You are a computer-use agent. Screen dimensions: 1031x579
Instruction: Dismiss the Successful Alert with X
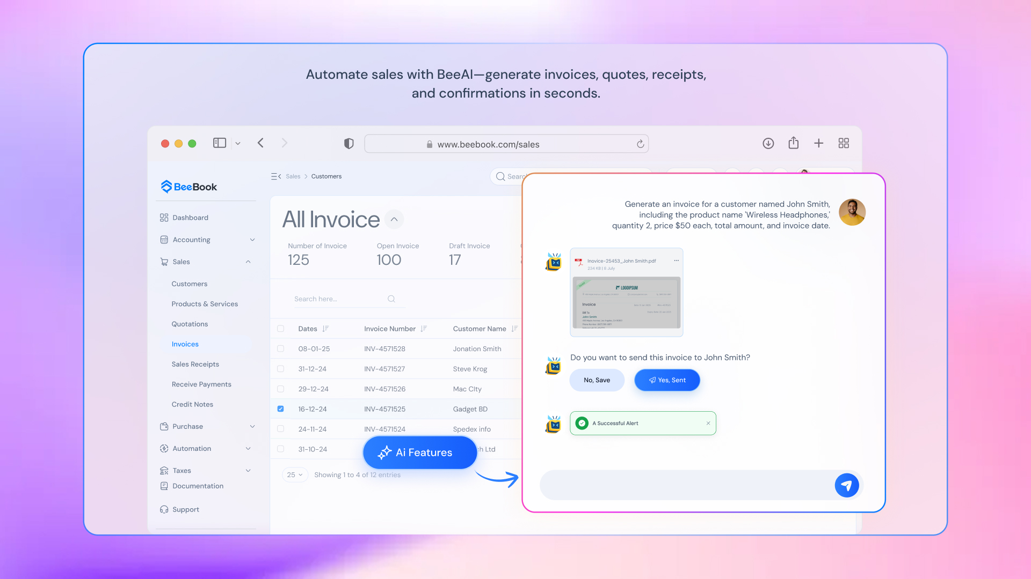click(708, 423)
